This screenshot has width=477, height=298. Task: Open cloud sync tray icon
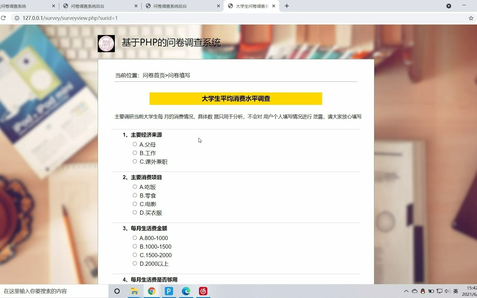coord(414,291)
